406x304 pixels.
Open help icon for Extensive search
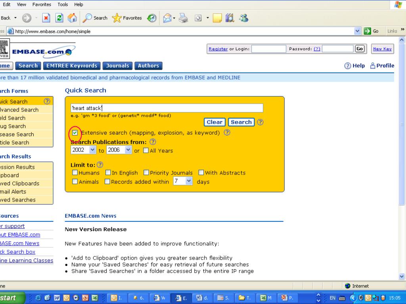click(x=227, y=132)
